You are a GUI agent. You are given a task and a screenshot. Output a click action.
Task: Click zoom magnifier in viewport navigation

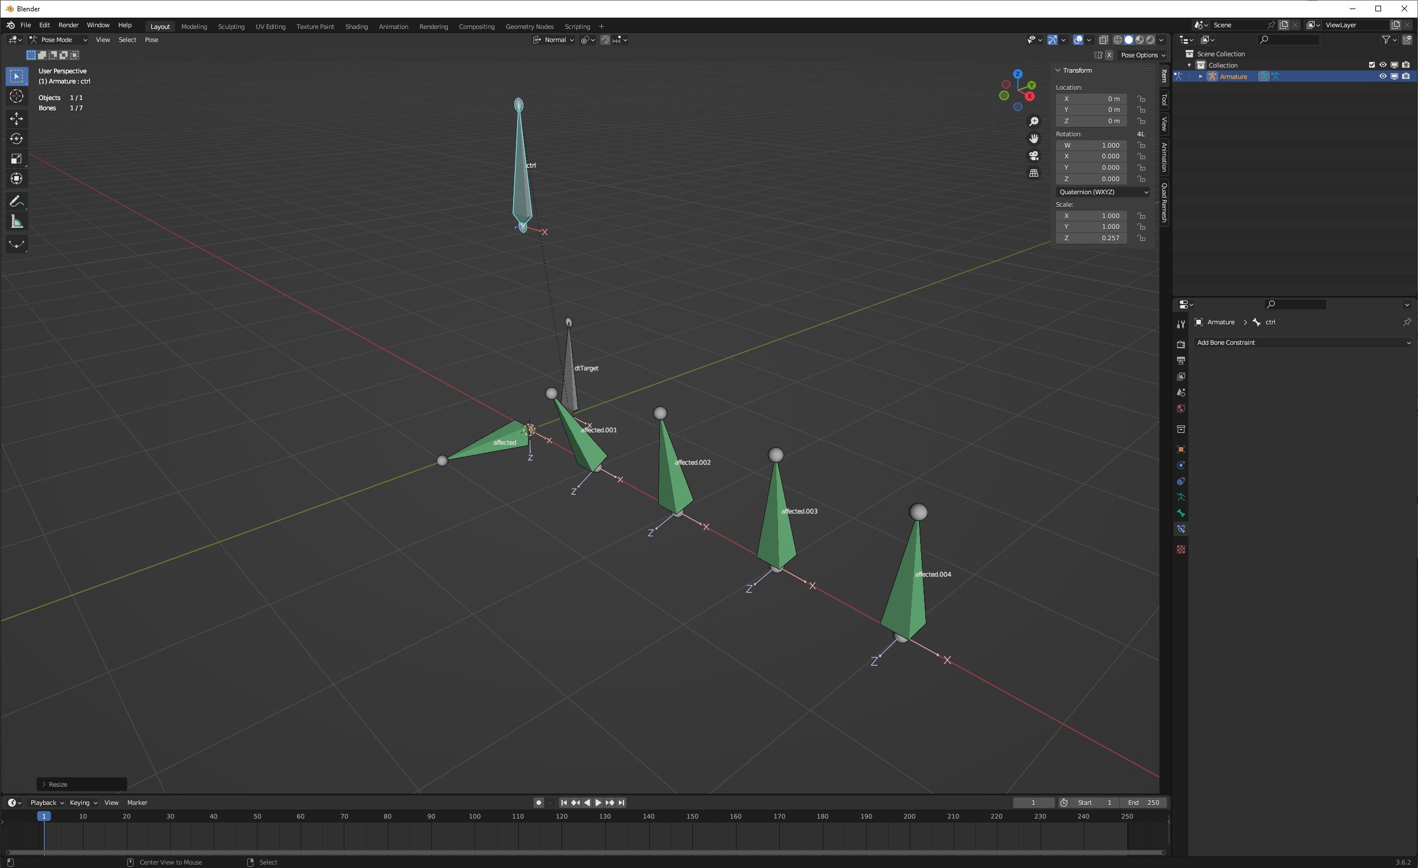(x=1034, y=122)
